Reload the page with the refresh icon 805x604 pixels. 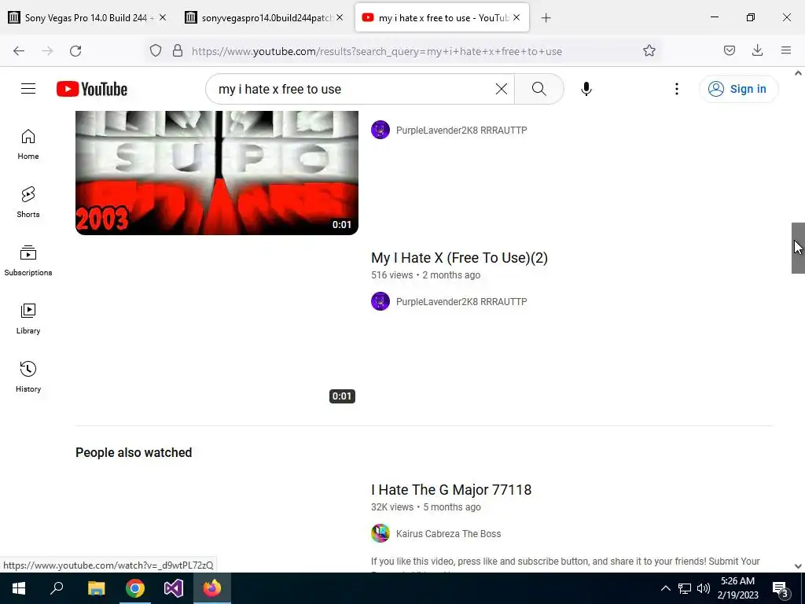pos(75,51)
